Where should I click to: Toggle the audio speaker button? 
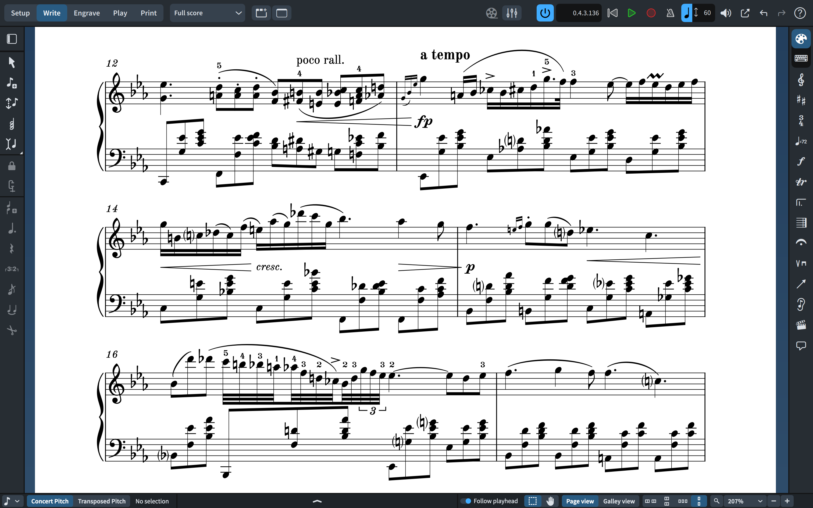pos(726,13)
